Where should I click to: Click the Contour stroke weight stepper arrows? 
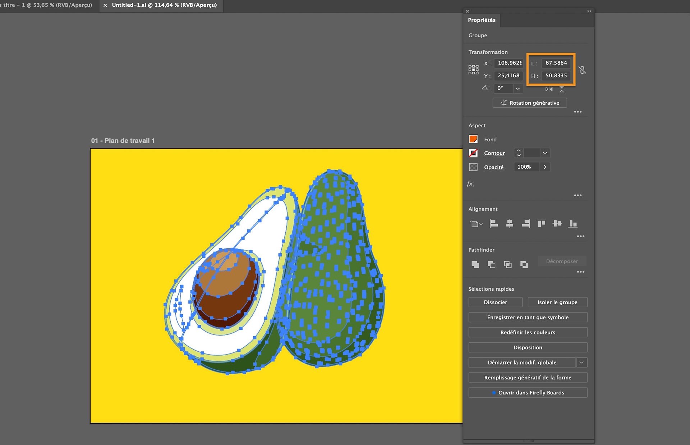519,153
